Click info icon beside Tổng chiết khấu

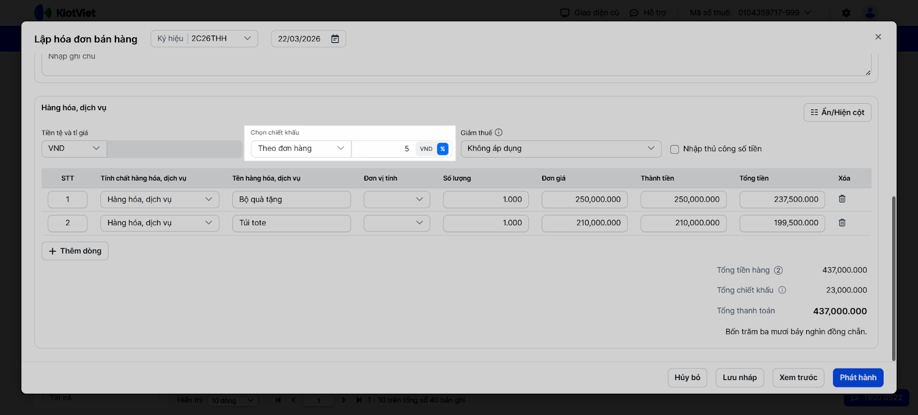point(782,290)
